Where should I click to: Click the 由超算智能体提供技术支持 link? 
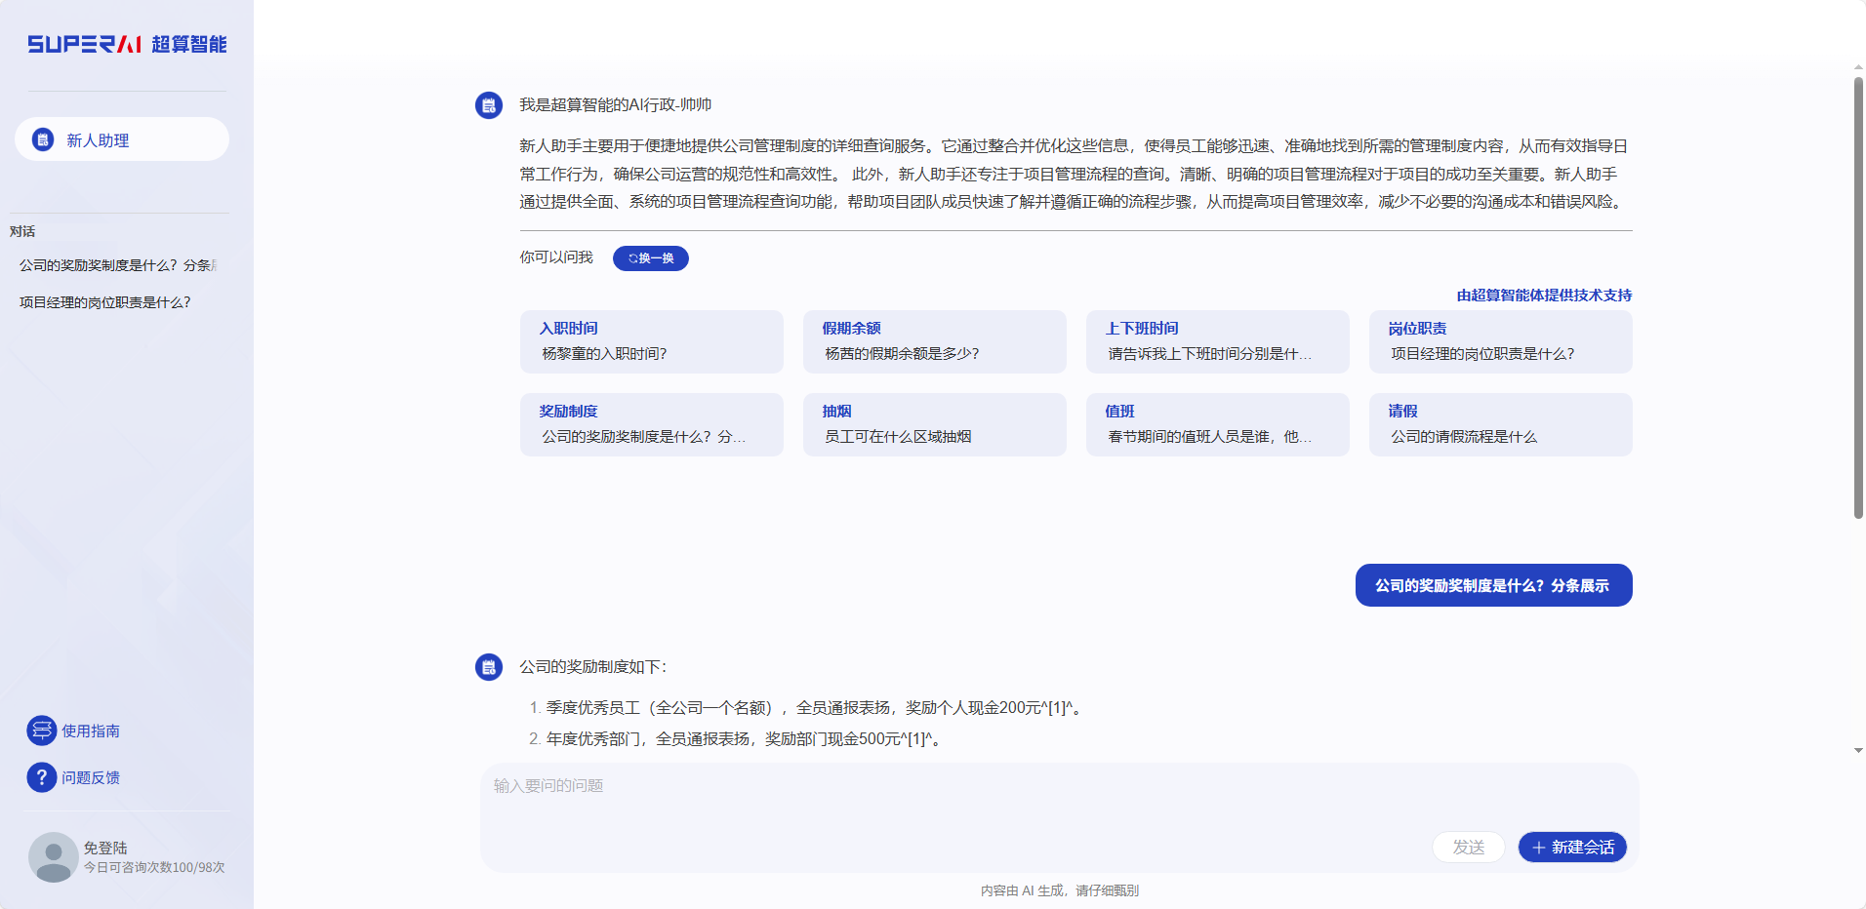(x=1544, y=296)
